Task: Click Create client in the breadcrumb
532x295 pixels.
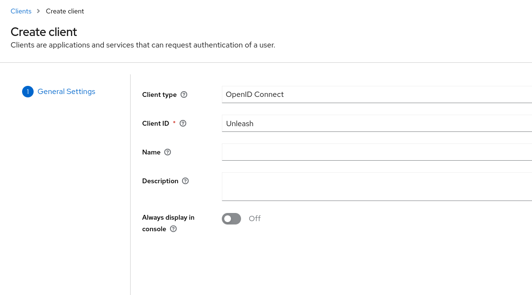Action: (65, 11)
